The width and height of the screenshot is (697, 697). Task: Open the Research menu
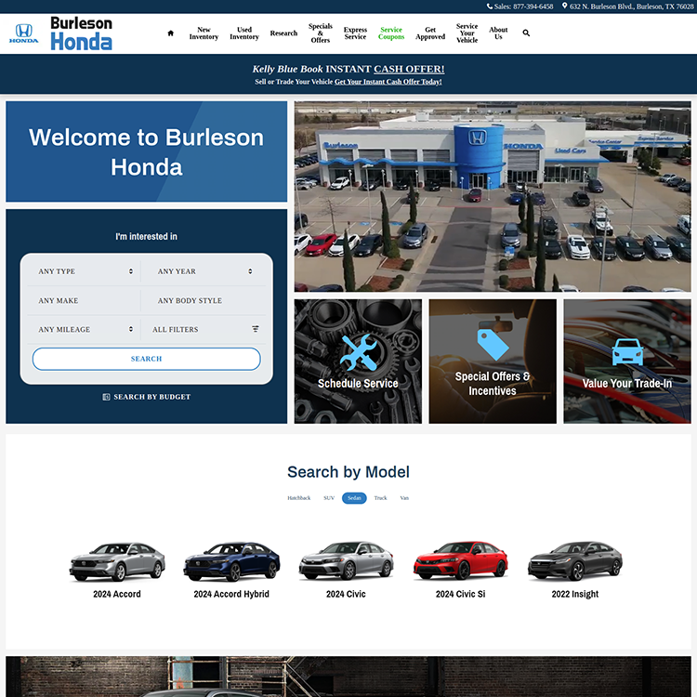[283, 33]
